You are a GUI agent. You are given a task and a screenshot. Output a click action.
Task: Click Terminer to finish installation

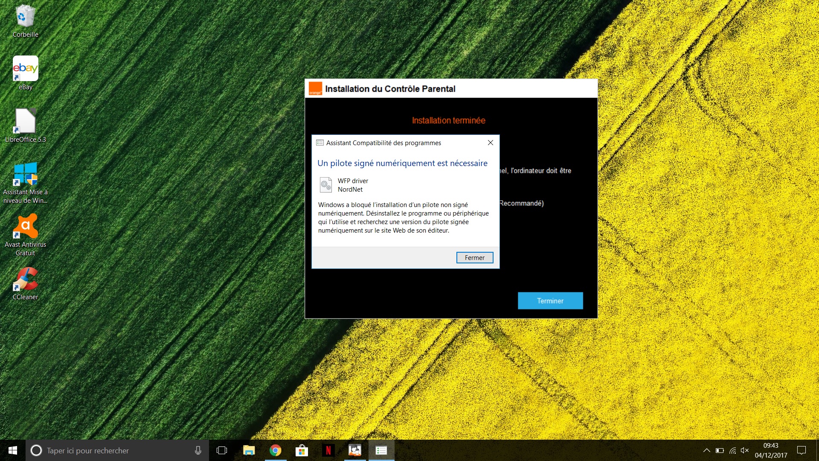click(x=550, y=301)
